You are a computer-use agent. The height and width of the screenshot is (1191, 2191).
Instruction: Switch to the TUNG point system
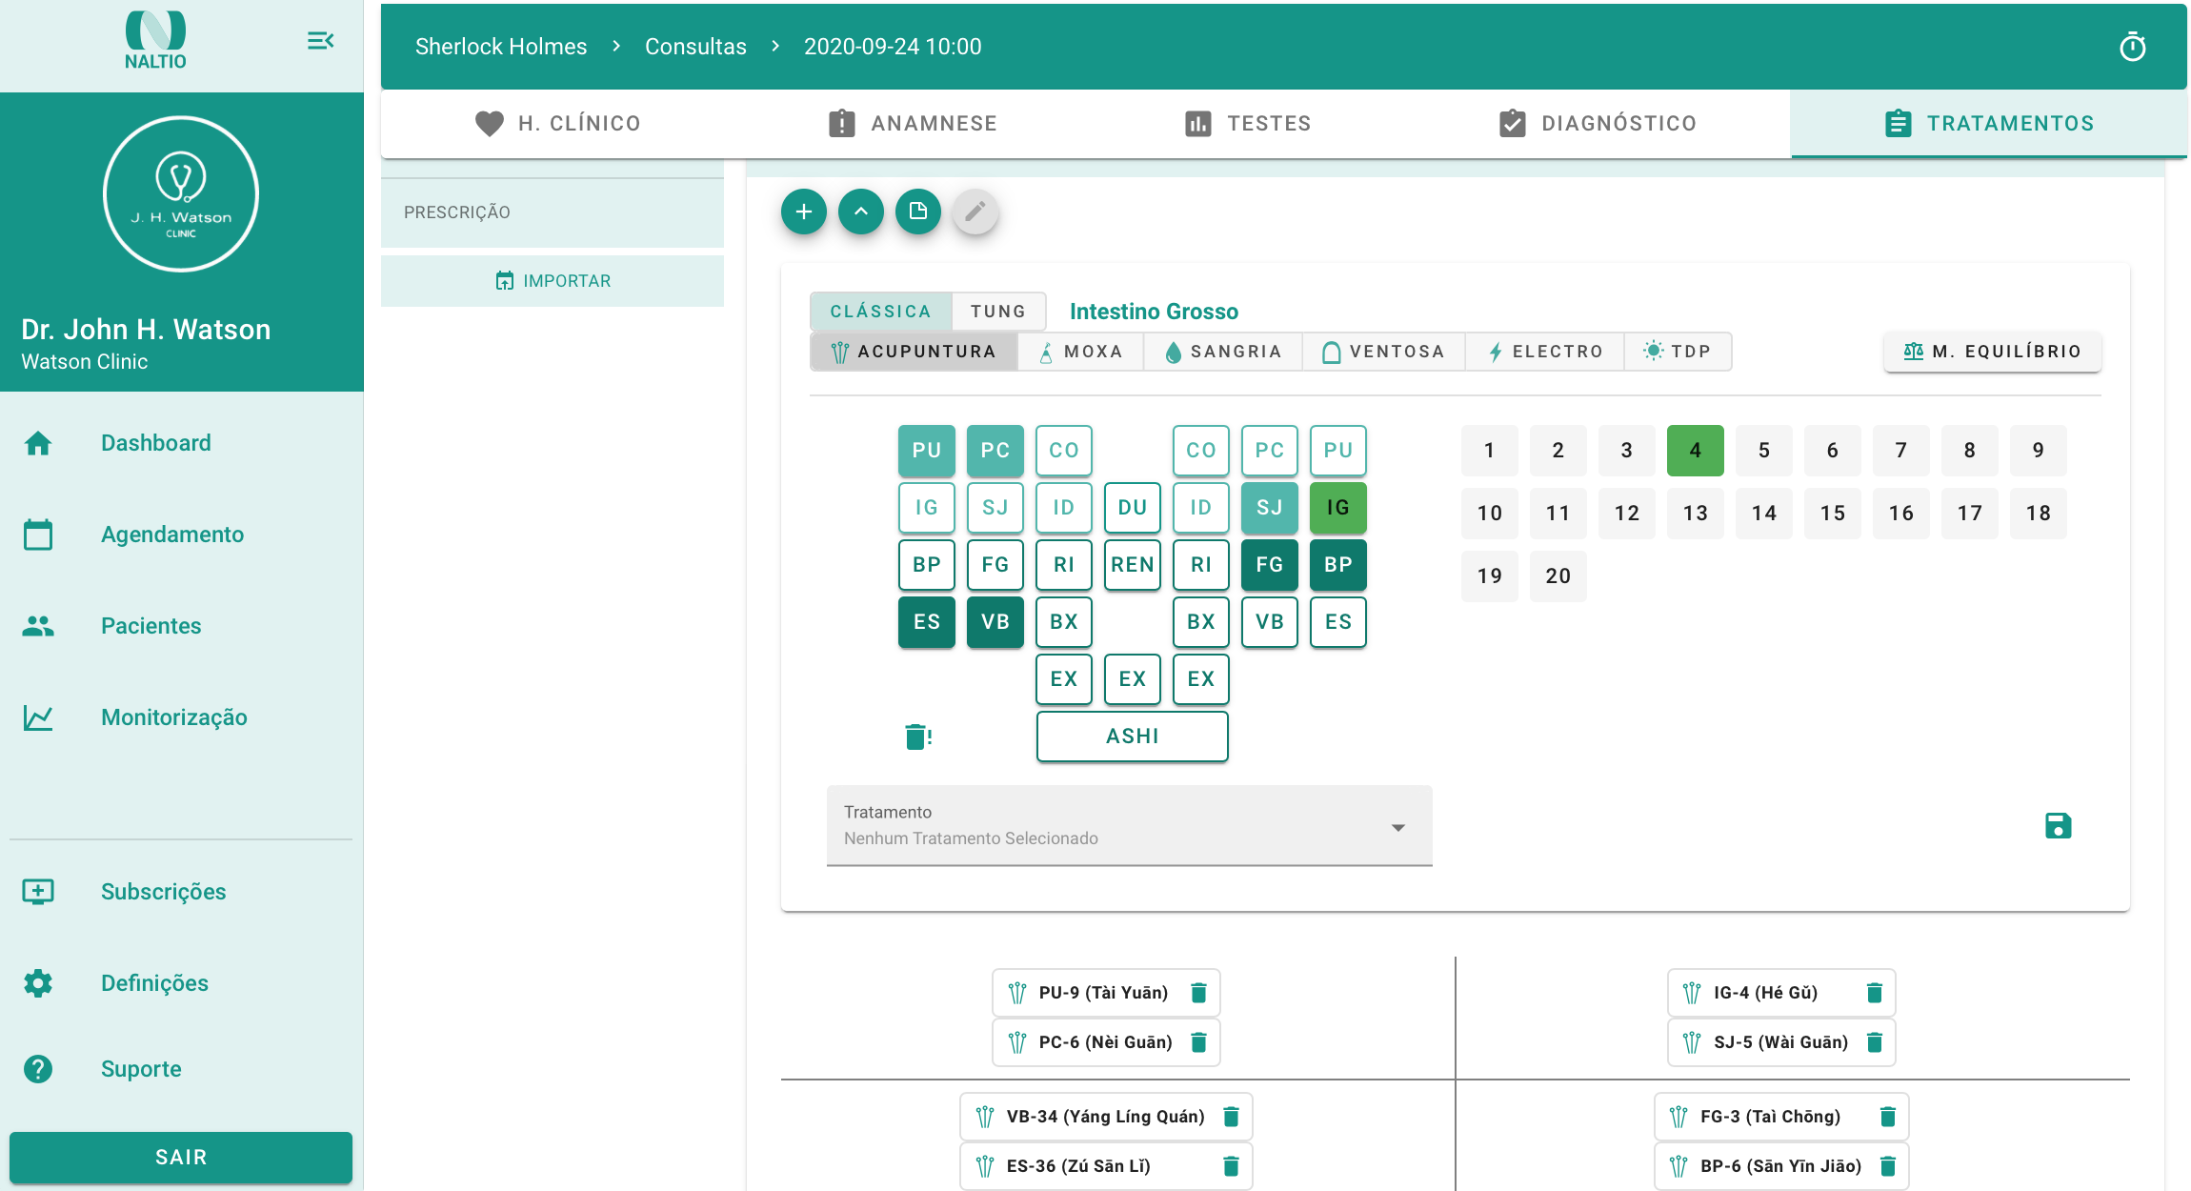pyautogui.click(x=997, y=312)
